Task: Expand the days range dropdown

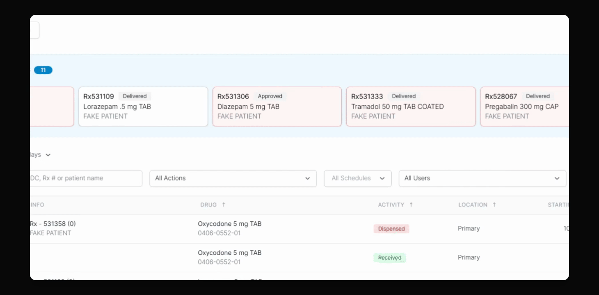Action: click(40, 155)
